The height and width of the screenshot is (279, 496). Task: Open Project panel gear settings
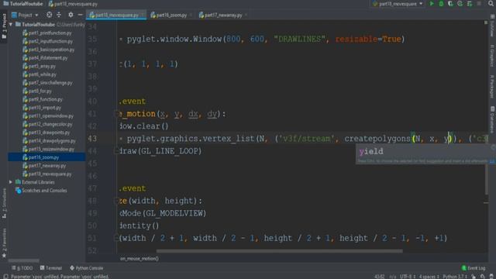click(71, 15)
